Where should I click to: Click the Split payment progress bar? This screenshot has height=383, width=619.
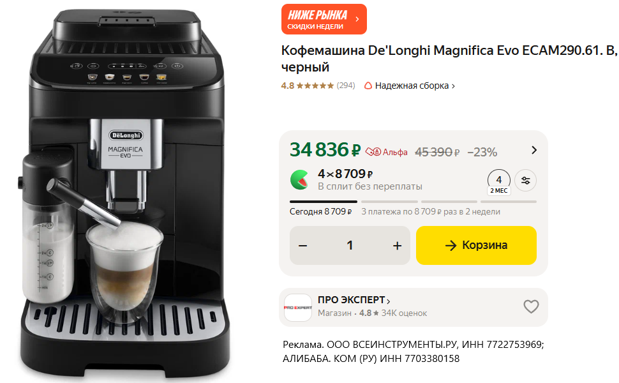tap(413, 202)
